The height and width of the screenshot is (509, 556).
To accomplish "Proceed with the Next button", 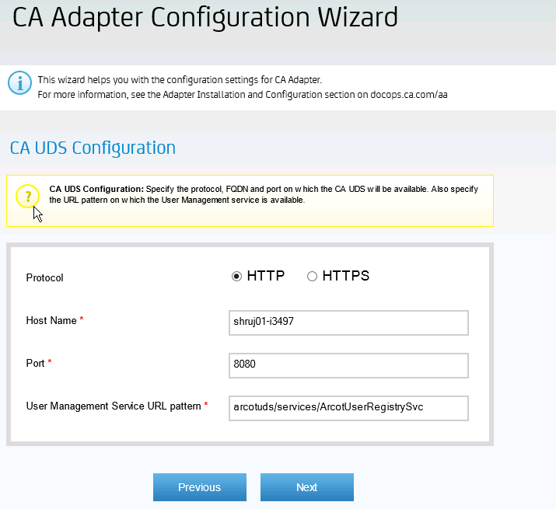I will (307, 487).
